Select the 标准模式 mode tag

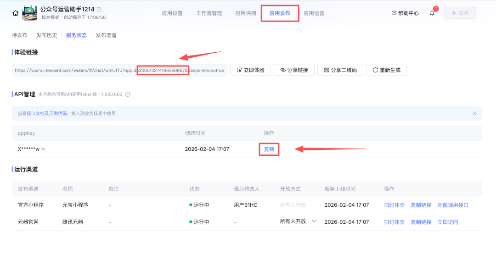(51, 17)
